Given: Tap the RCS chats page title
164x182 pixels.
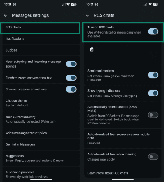Looking at the screenshot, I should pyautogui.click(x=104, y=15).
